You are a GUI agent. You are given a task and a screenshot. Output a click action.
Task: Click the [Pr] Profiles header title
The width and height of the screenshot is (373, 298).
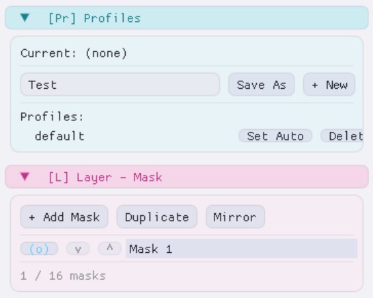click(94, 18)
